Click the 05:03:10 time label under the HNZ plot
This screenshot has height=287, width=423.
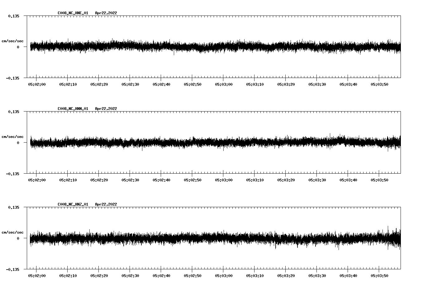point(255,276)
